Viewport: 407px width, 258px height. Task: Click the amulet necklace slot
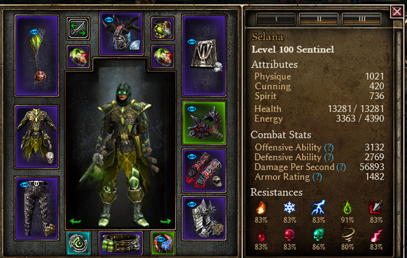(x=163, y=28)
